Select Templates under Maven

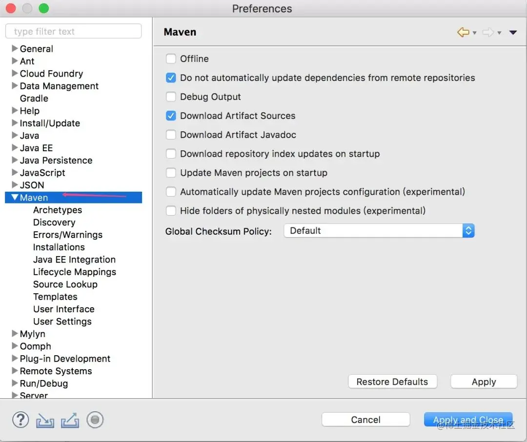(x=55, y=297)
